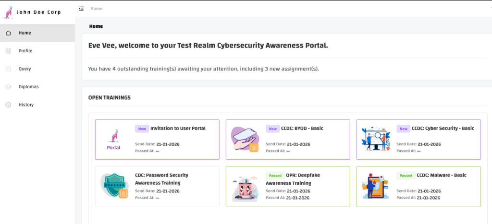Click the Home house icon in sidebar

pyautogui.click(x=8, y=33)
